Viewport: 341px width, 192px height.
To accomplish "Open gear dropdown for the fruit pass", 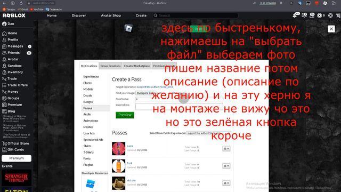I will click(x=226, y=166).
